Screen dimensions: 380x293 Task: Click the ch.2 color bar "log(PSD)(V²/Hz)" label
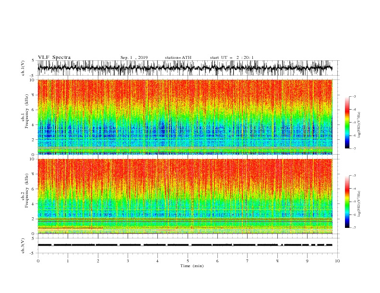359,204
